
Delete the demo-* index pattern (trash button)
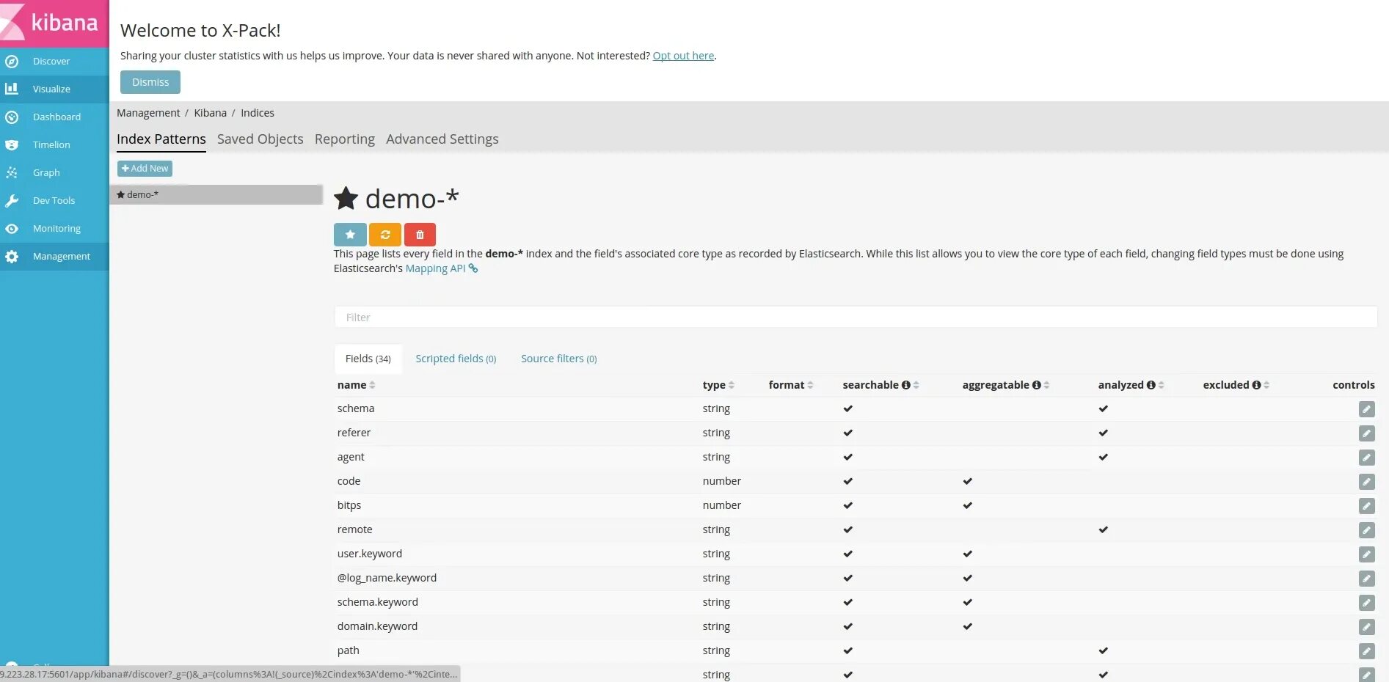click(x=420, y=235)
